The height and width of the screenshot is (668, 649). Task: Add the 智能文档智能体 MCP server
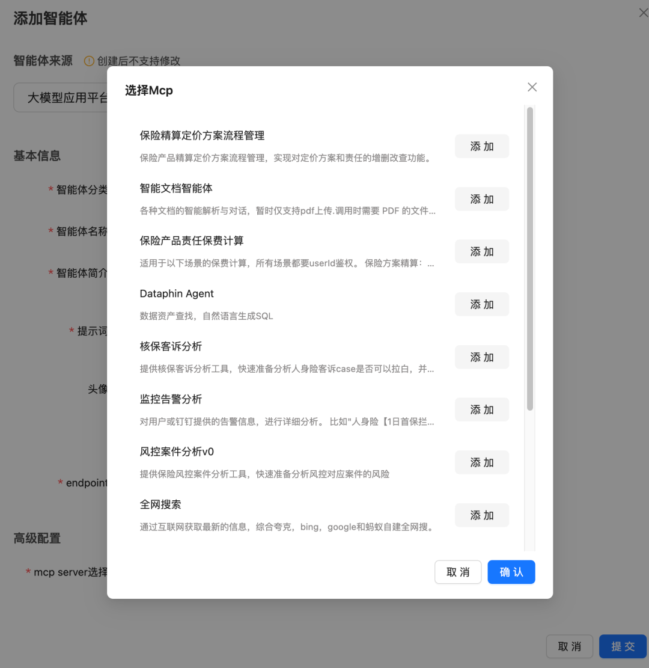(x=481, y=199)
